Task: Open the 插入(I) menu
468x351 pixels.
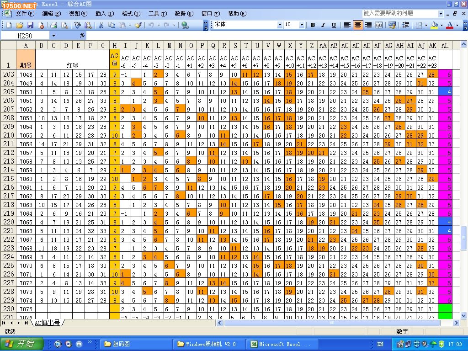Action: (x=105, y=13)
